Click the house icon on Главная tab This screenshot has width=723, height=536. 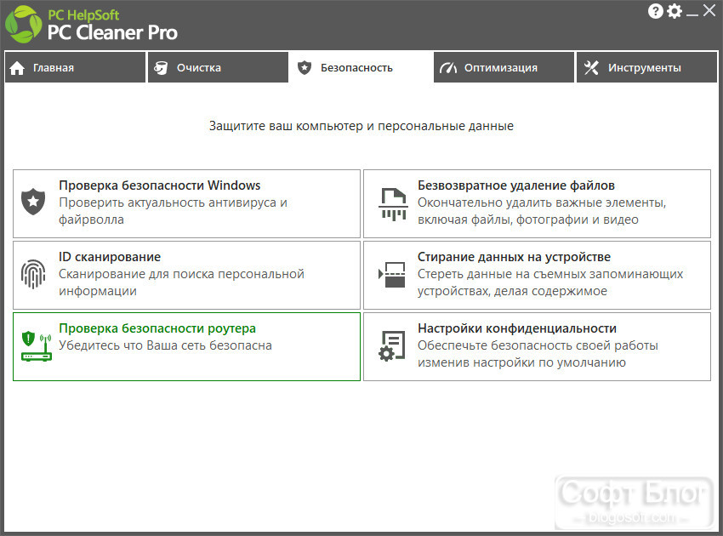17,68
